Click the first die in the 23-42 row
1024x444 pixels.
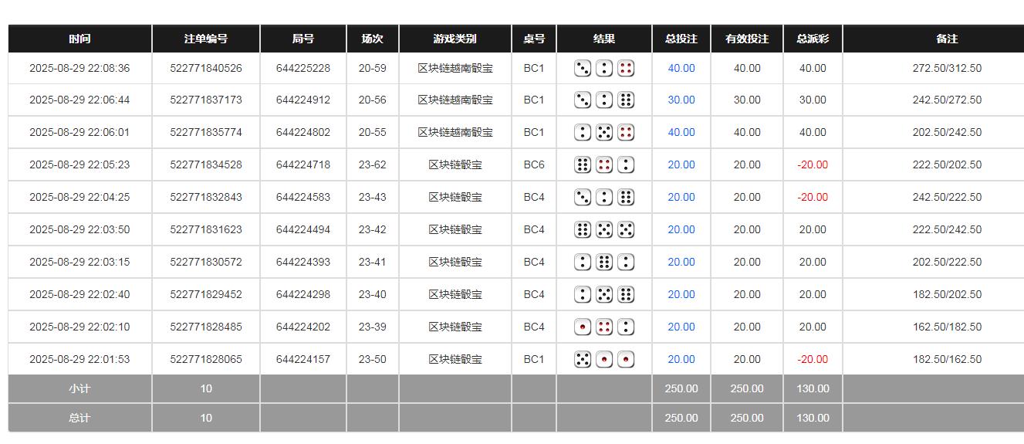point(583,230)
